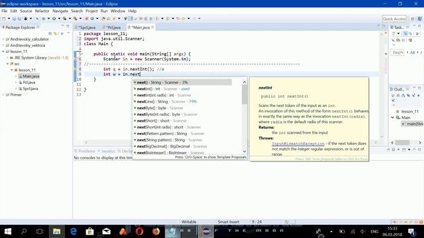
Task: Open the Refactor menu
Action: coord(42,11)
